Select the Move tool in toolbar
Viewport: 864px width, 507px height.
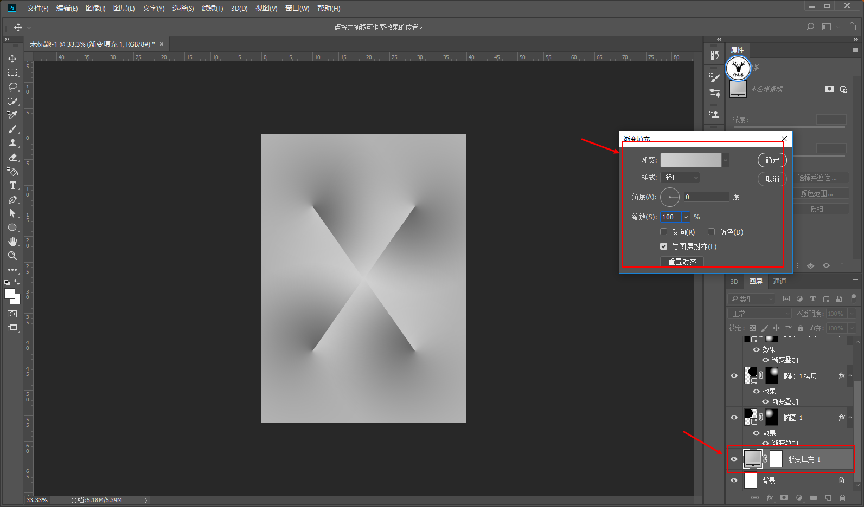pos(12,58)
